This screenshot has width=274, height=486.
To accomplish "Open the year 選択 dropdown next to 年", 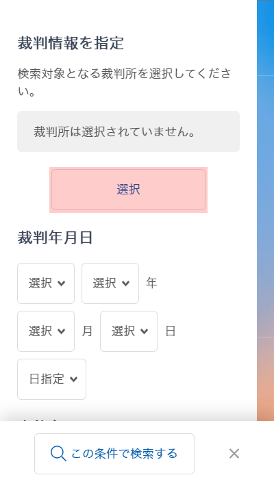I will pos(110,283).
